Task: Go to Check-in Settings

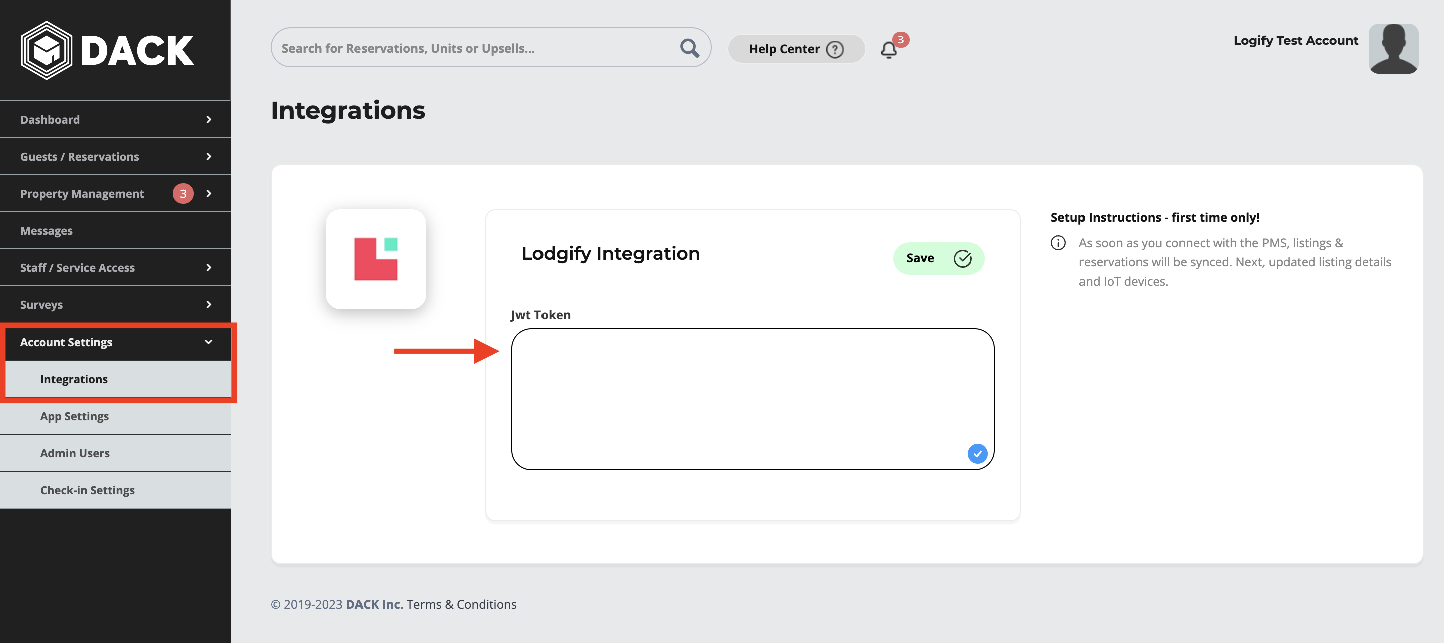Action: (87, 490)
